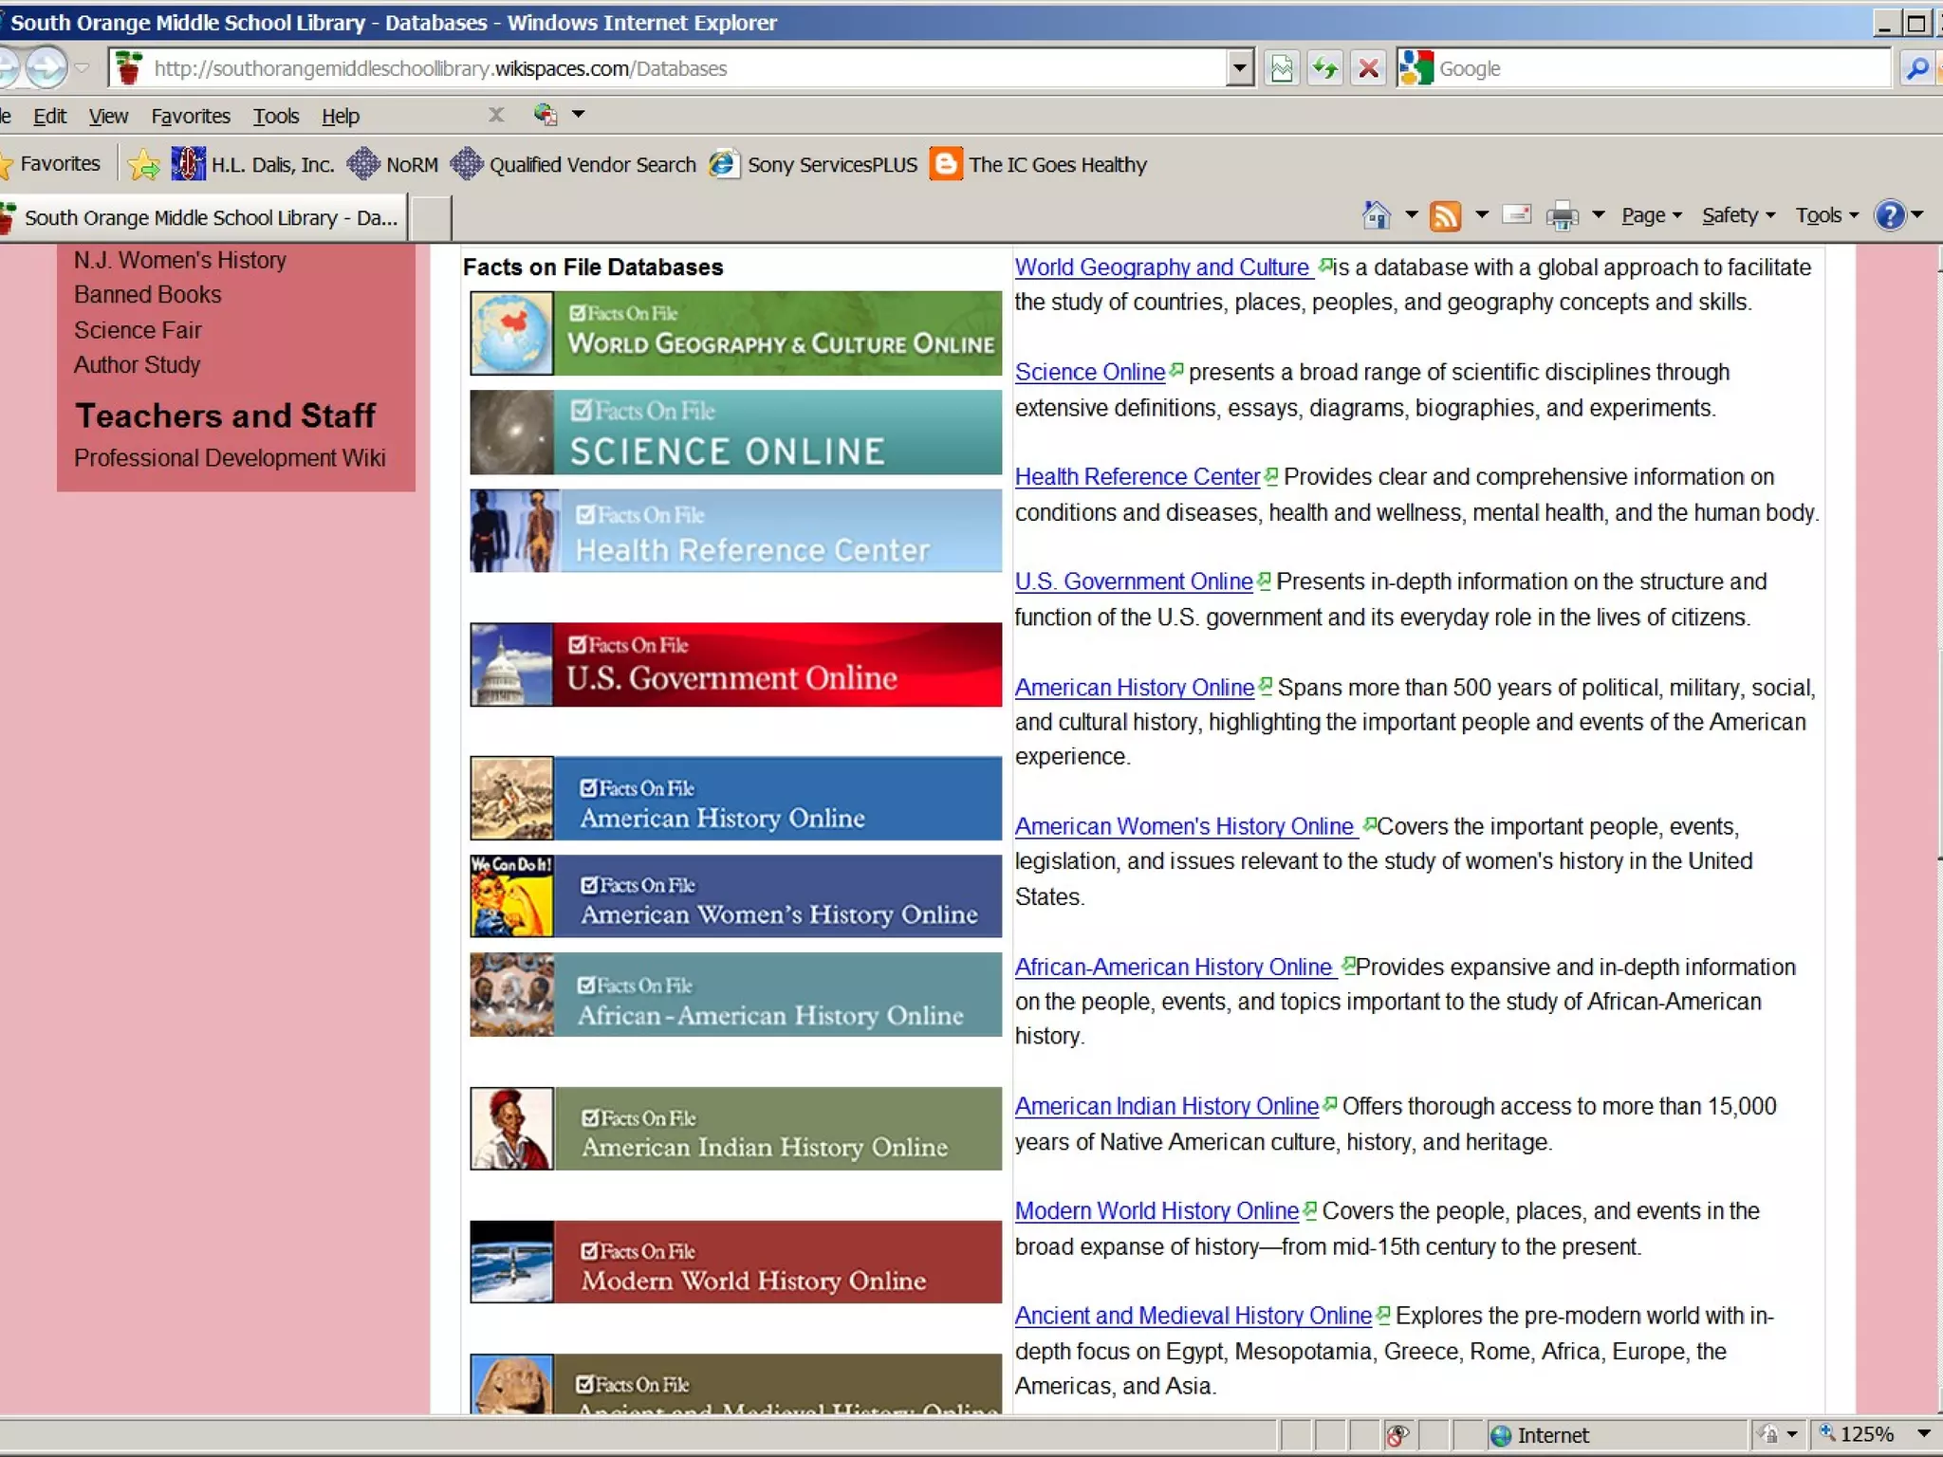
Task: Click the Print icon
Action: (x=1562, y=215)
